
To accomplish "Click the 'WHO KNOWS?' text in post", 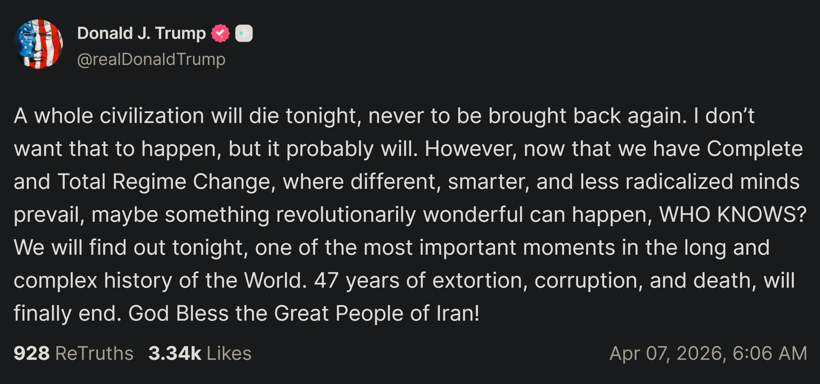I will [733, 214].
